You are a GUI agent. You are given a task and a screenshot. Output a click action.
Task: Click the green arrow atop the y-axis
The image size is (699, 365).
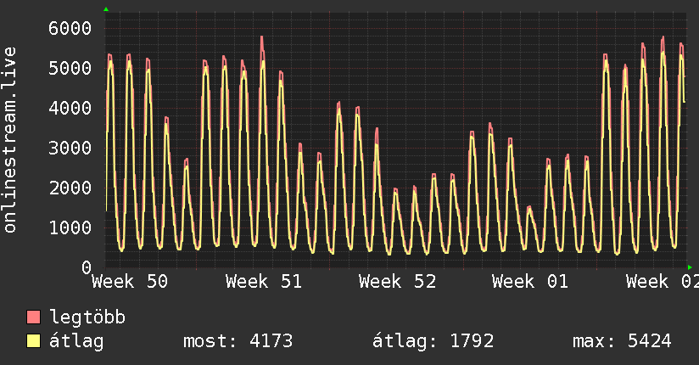point(106,9)
